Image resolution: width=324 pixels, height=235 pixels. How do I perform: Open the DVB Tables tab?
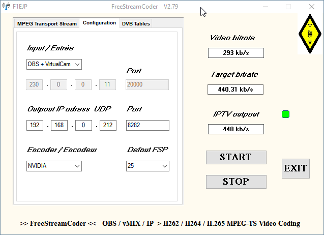[x=136, y=23]
